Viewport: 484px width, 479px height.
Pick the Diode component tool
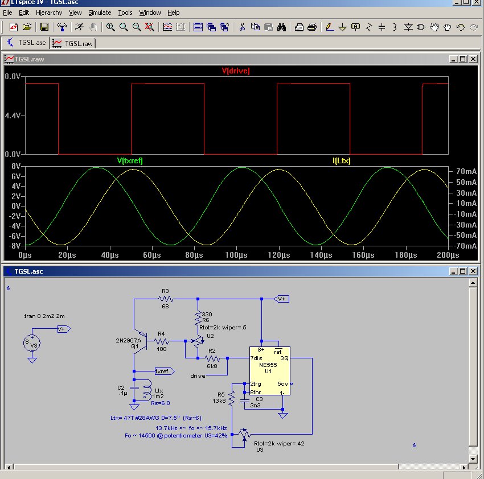(408, 27)
